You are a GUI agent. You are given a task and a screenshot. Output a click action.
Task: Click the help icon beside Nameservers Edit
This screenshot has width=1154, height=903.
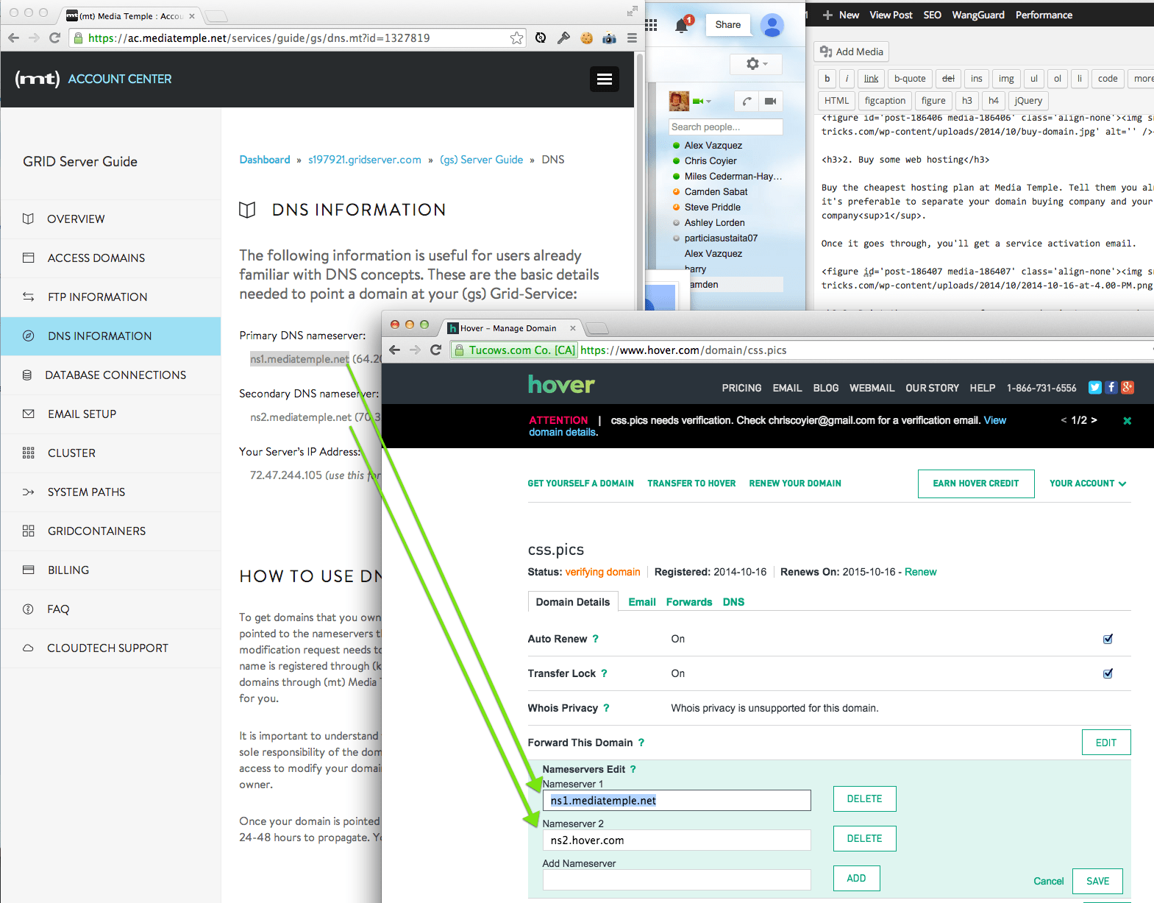coord(633,769)
